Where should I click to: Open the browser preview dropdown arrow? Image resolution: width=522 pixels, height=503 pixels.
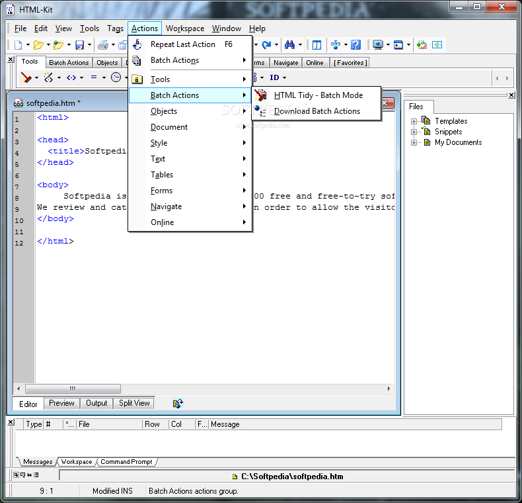point(388,45)
